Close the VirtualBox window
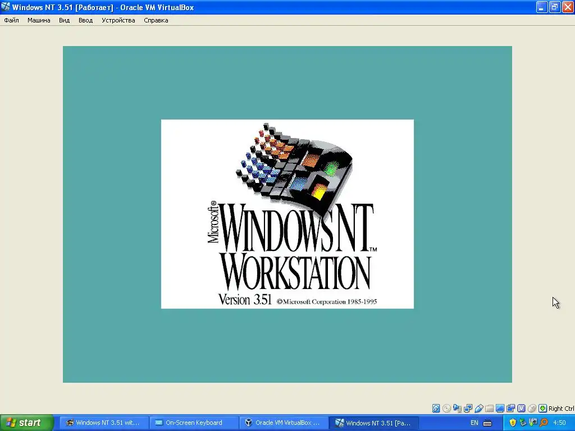575x431 pixels. point(568,7)
